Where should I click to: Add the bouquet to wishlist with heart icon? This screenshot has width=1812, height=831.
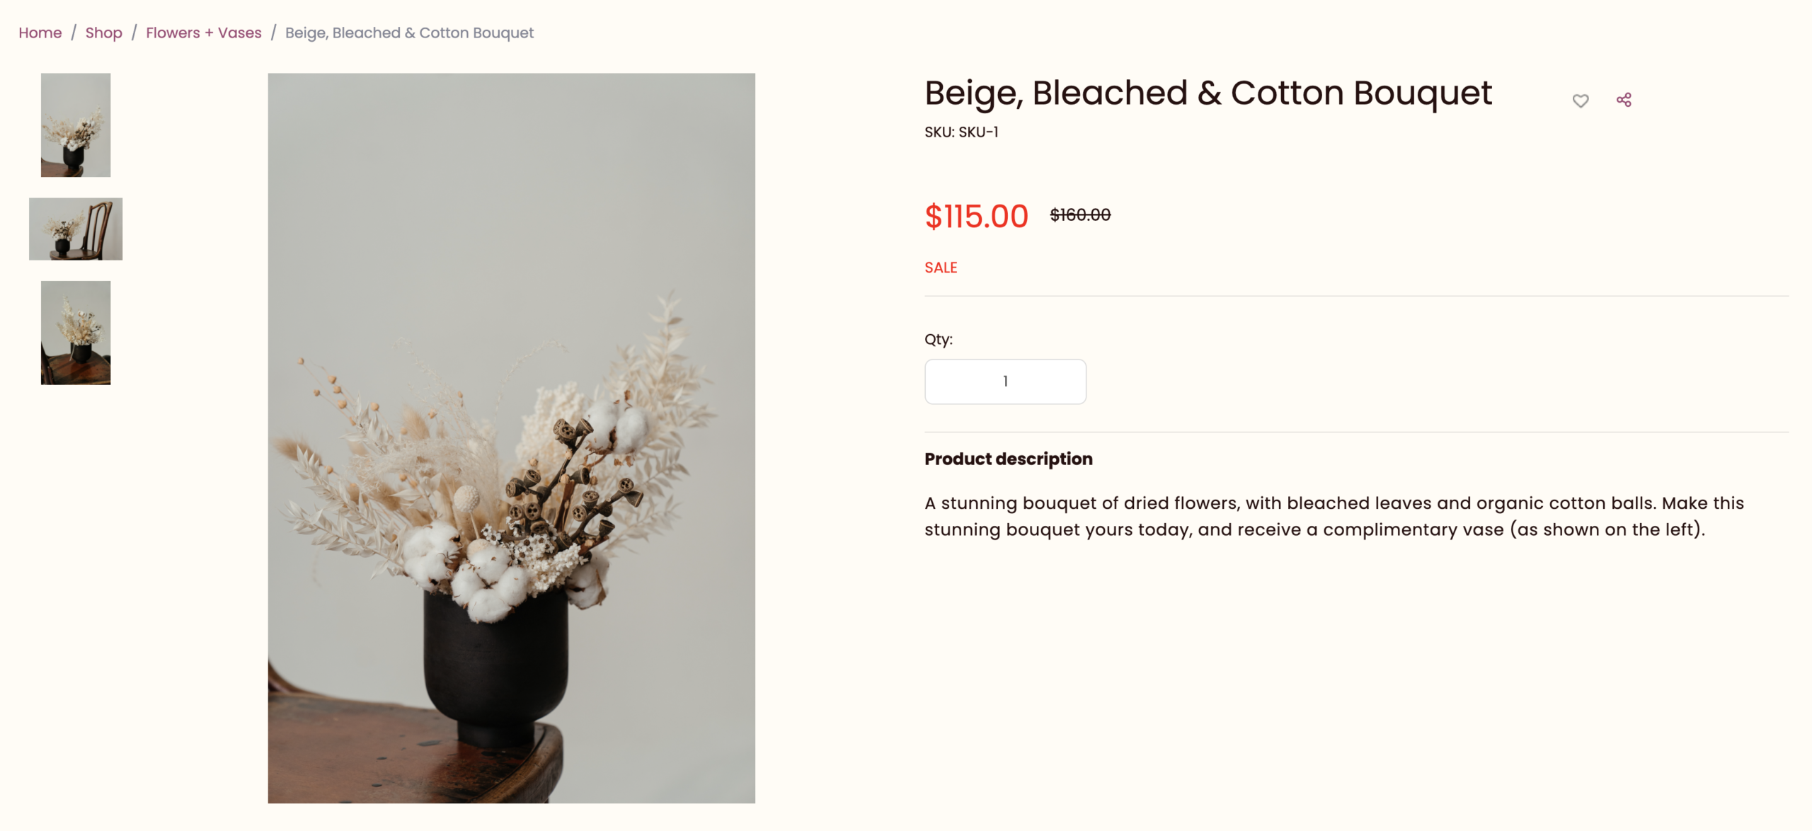(1580, 101)
